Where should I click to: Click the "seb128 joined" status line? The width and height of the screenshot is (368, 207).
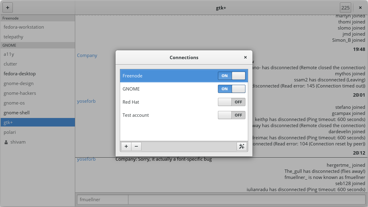pyautogui.click(x=350, y=183)
